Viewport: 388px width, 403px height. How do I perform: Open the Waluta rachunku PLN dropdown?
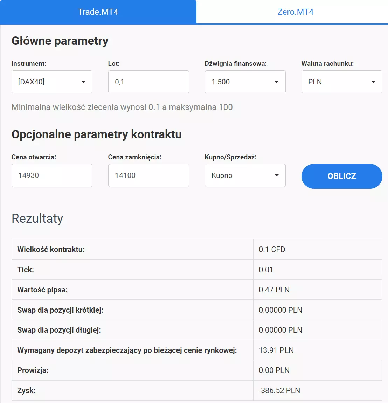[x=342, y=82]
